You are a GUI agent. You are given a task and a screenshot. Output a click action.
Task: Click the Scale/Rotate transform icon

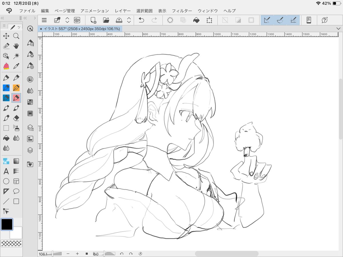click(209, 20)
